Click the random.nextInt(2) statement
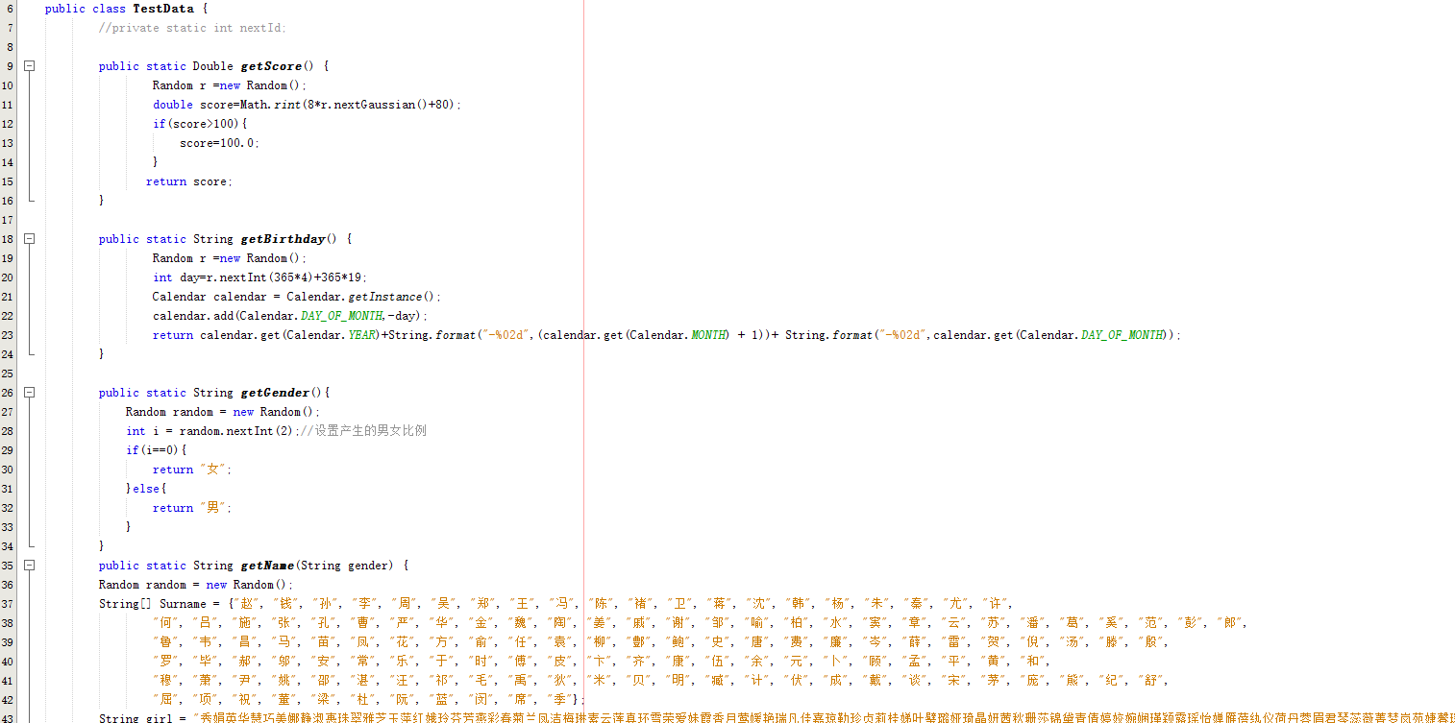The image size is (1455, 723). (x=212, y=431)
